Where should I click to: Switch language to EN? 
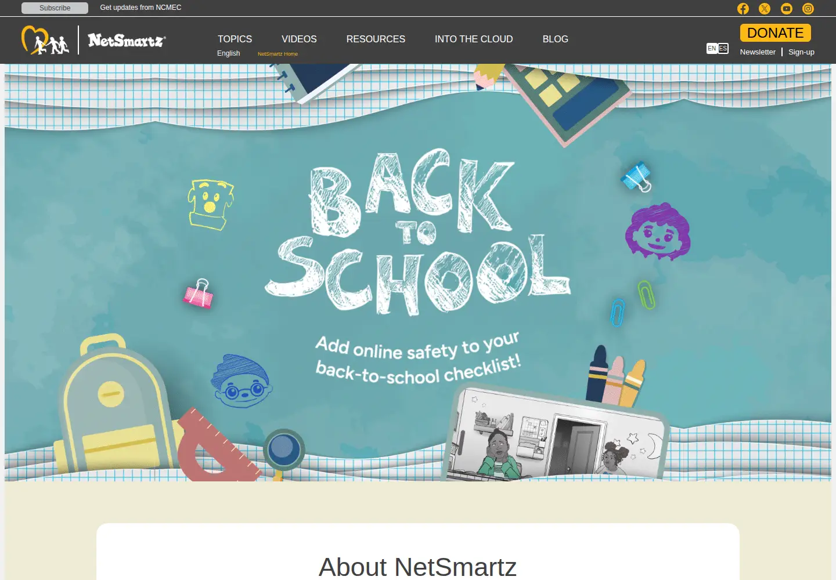(712, 48)
